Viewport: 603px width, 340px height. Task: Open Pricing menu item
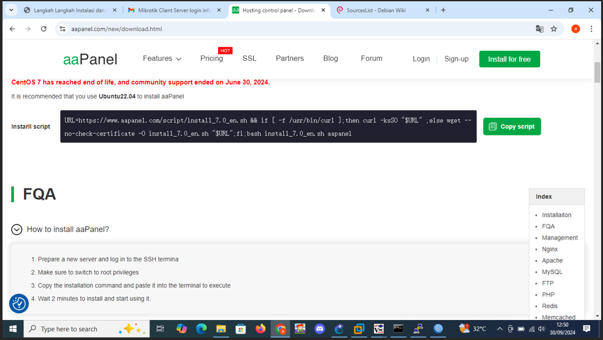212,58
